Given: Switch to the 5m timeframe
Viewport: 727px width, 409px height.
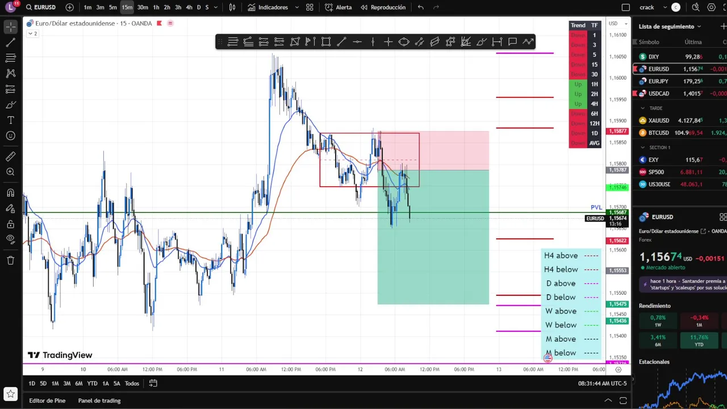Looking at the screenshot, I should (x=113, y=7).
